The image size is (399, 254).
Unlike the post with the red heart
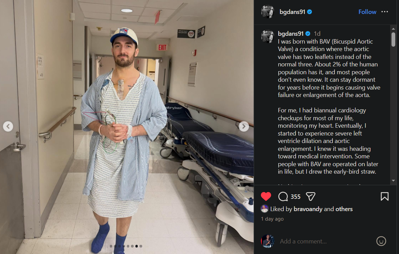click(266, 196)
